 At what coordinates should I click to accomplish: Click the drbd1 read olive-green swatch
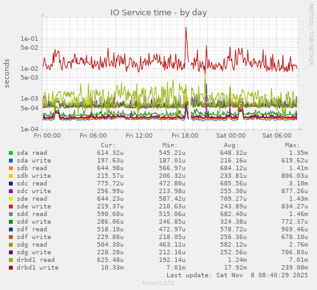(11, 260)
